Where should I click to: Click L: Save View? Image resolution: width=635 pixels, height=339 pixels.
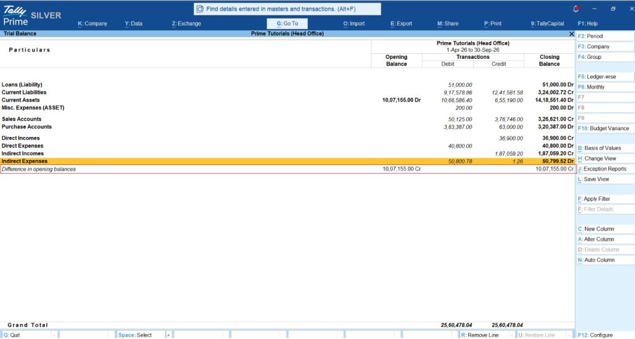[605, 179]
